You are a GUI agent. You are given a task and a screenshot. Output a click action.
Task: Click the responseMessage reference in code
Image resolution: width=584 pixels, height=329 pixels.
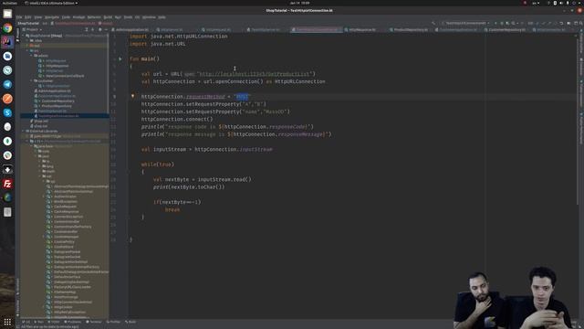pyautogui.click(x=301, y=134)
